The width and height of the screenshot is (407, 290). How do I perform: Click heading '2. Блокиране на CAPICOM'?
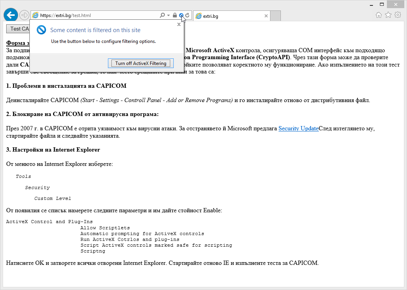pos(82,114)
